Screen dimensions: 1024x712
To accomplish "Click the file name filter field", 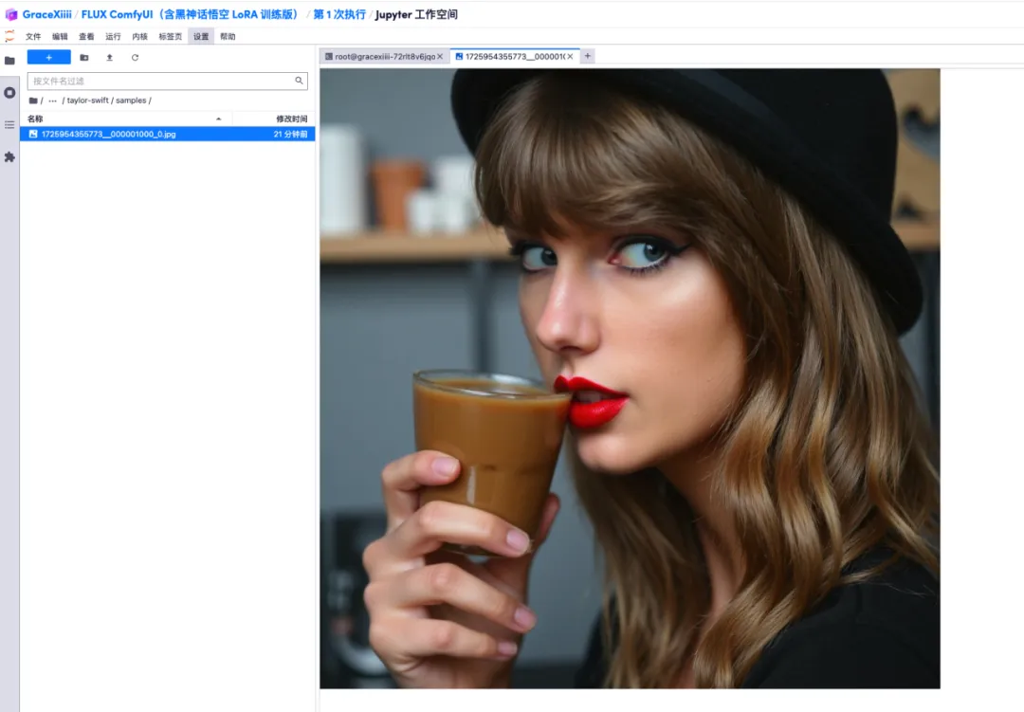I will coord(161,82).
